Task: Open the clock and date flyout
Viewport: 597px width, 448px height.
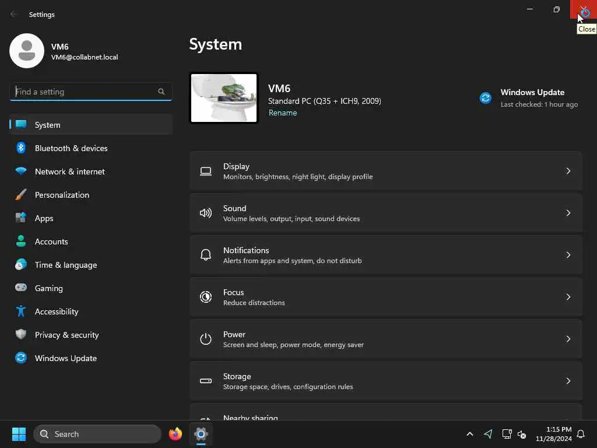Action: (554, 434)
